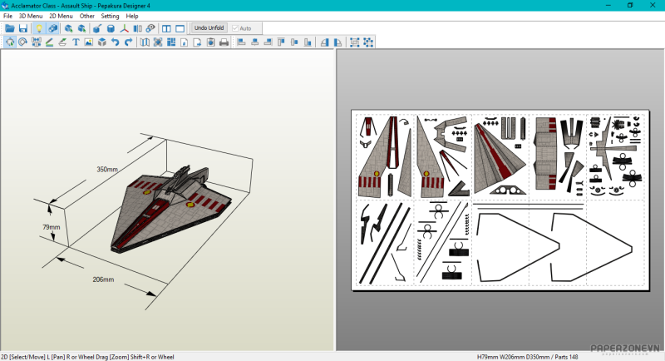Open the 2D Menu
This screenshot has width=665, height=361.
(x=61, y=16)
